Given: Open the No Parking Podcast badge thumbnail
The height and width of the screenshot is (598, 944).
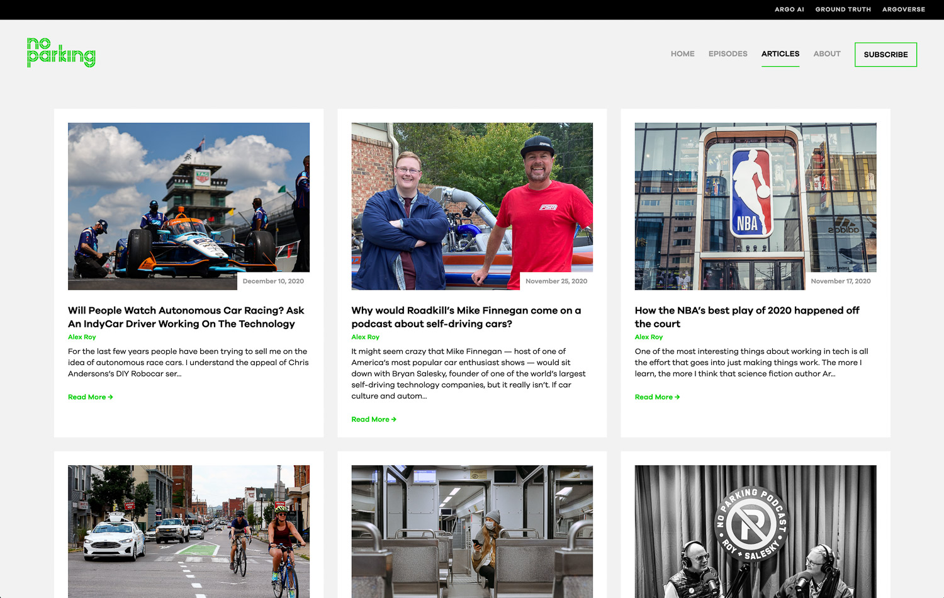Looking at the screenshot, I should pyautogui.click(x=755, y=531).
